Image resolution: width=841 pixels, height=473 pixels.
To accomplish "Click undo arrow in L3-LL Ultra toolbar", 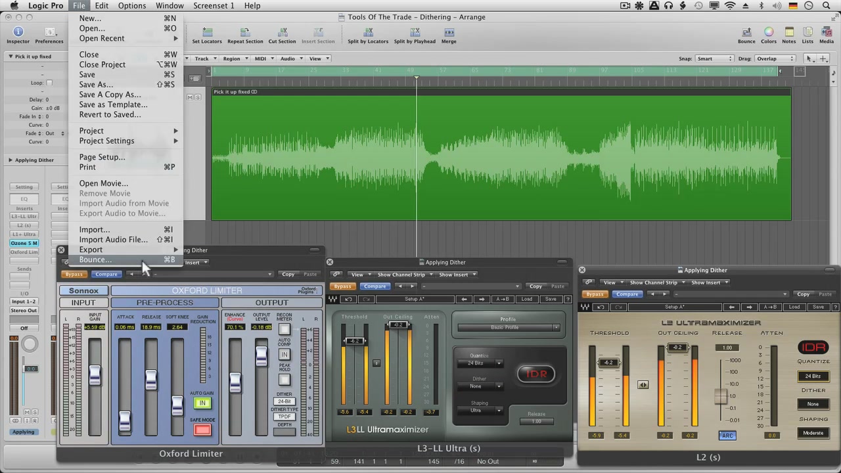I will click(x=348, y=300).
